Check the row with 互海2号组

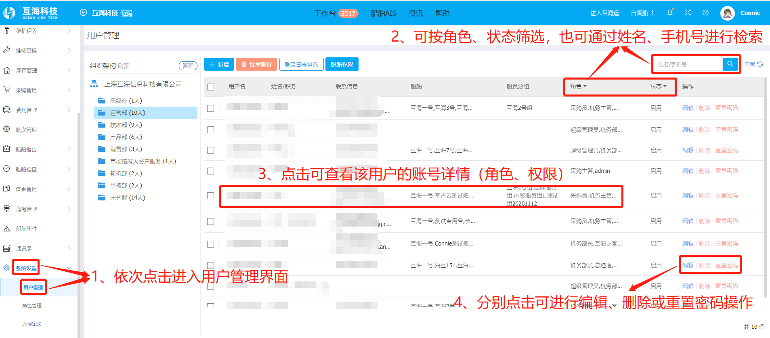coord(210,108)
